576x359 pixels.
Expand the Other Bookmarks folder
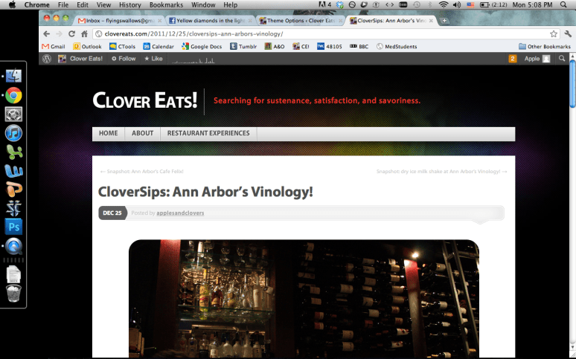point(545,46)
